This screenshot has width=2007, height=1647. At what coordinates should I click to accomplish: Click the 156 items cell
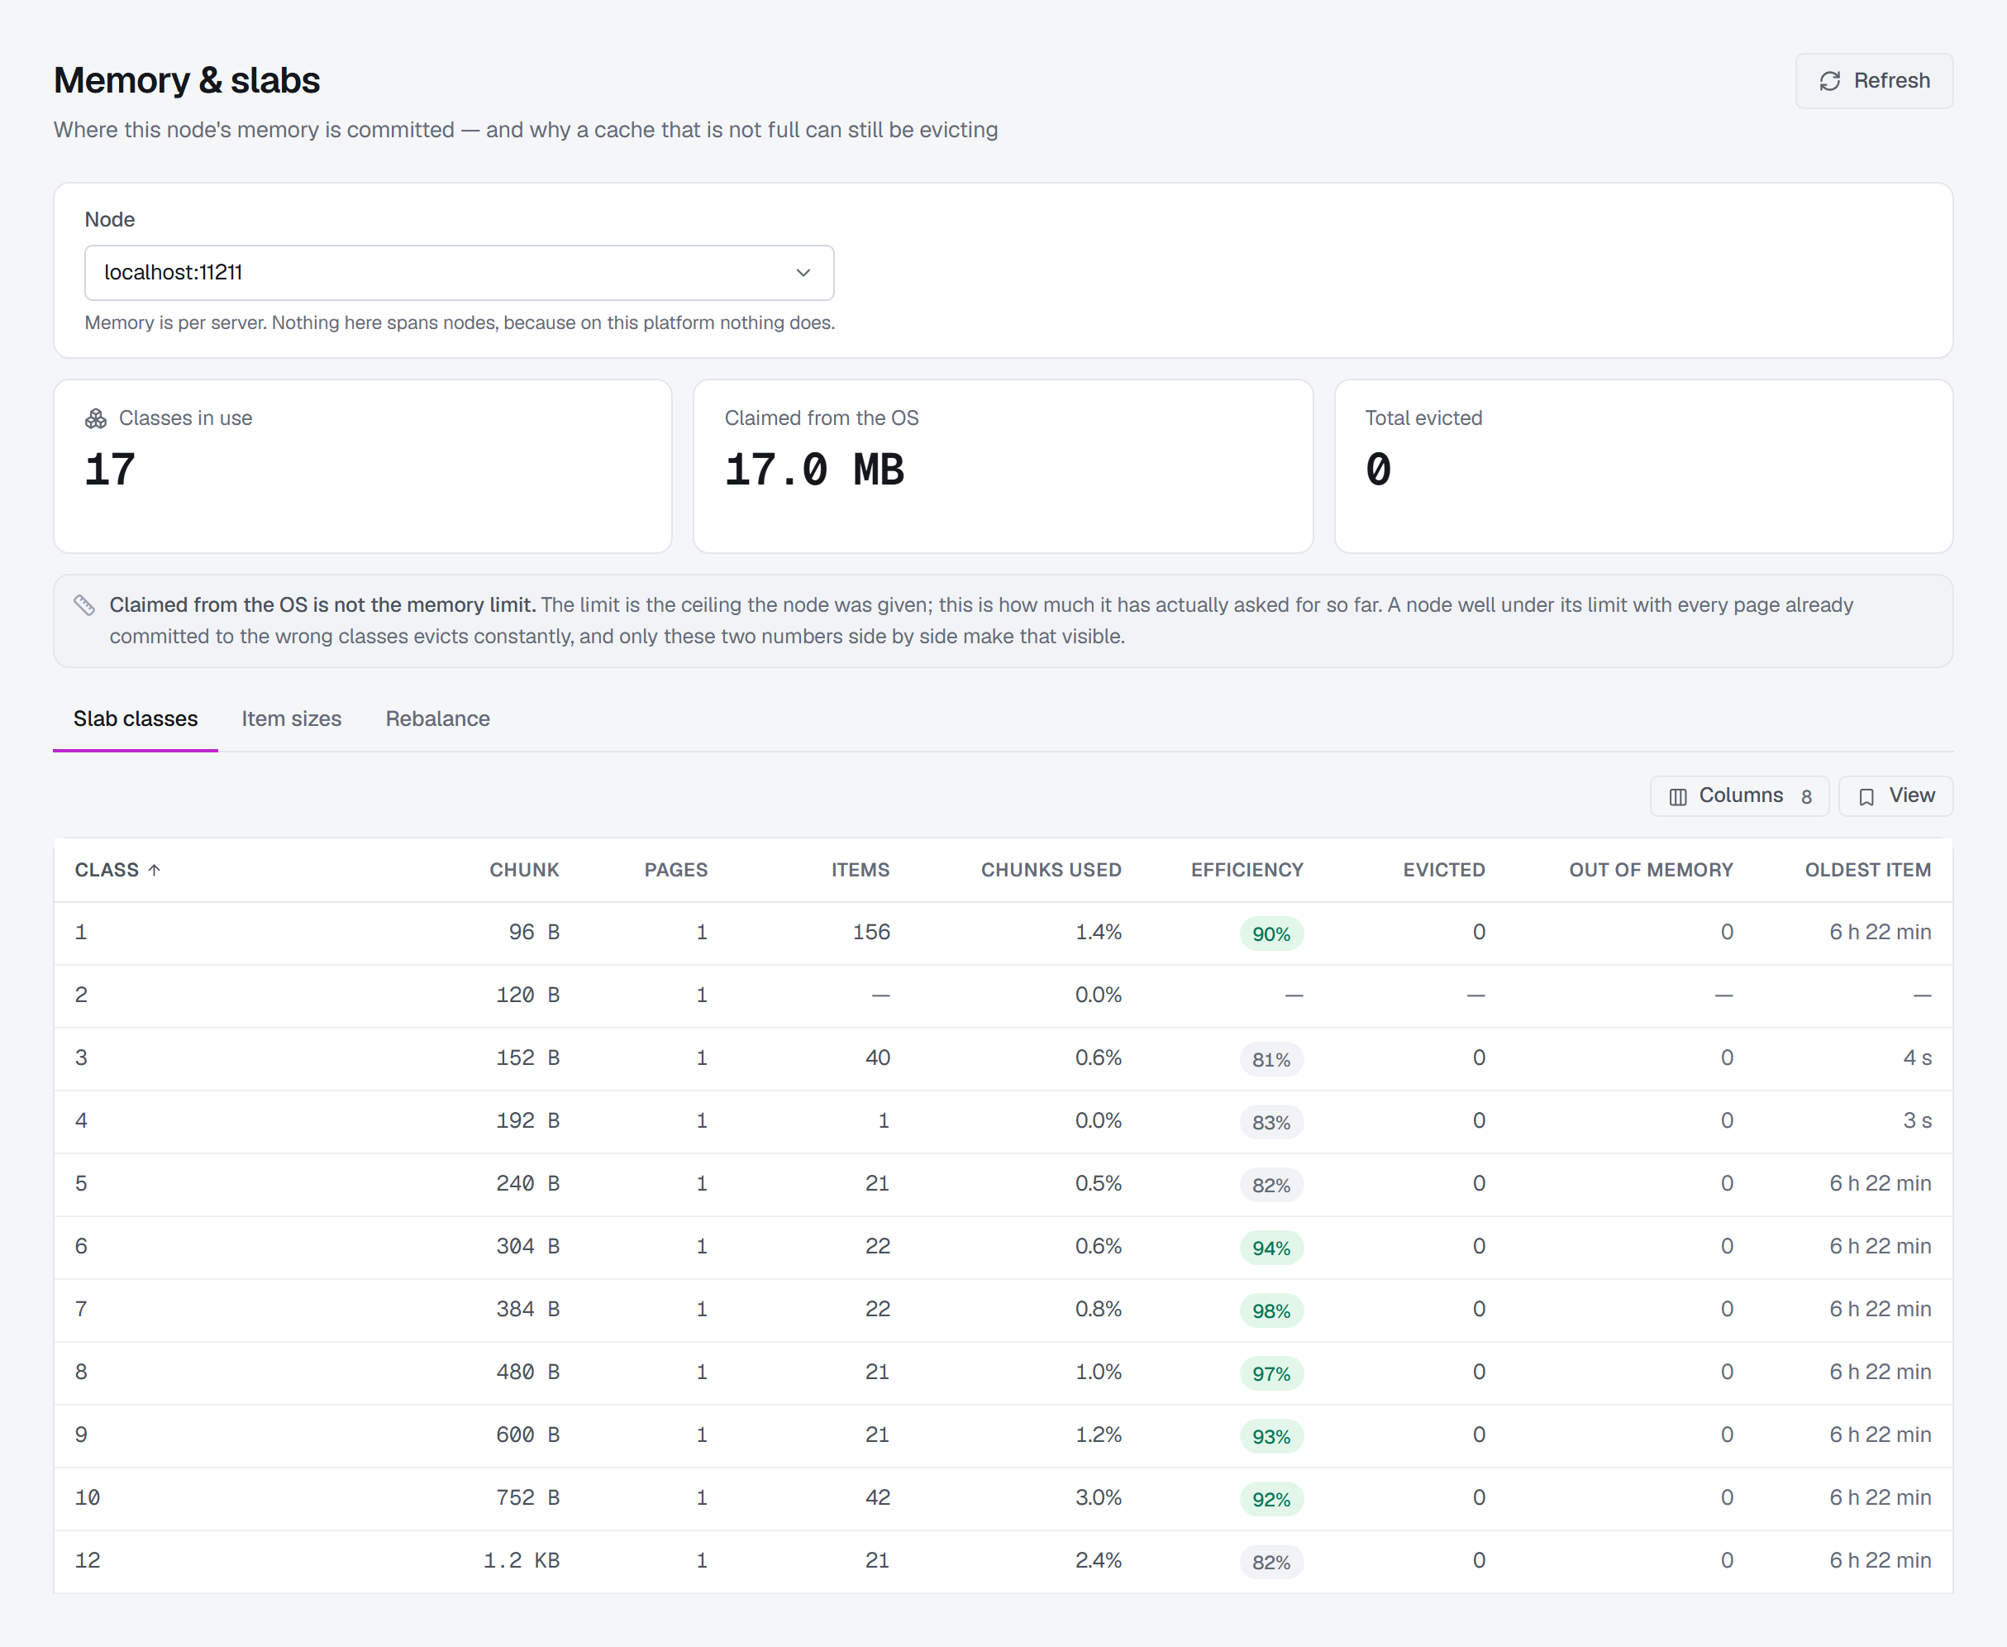coord(870,932)
